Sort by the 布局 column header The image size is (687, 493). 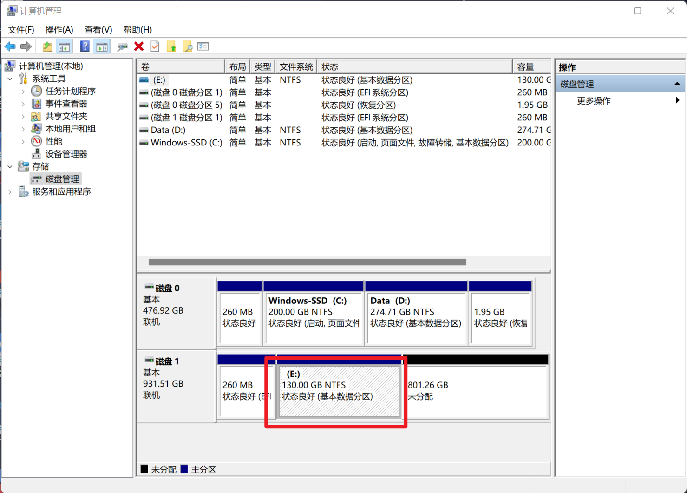tap(237, 67)
